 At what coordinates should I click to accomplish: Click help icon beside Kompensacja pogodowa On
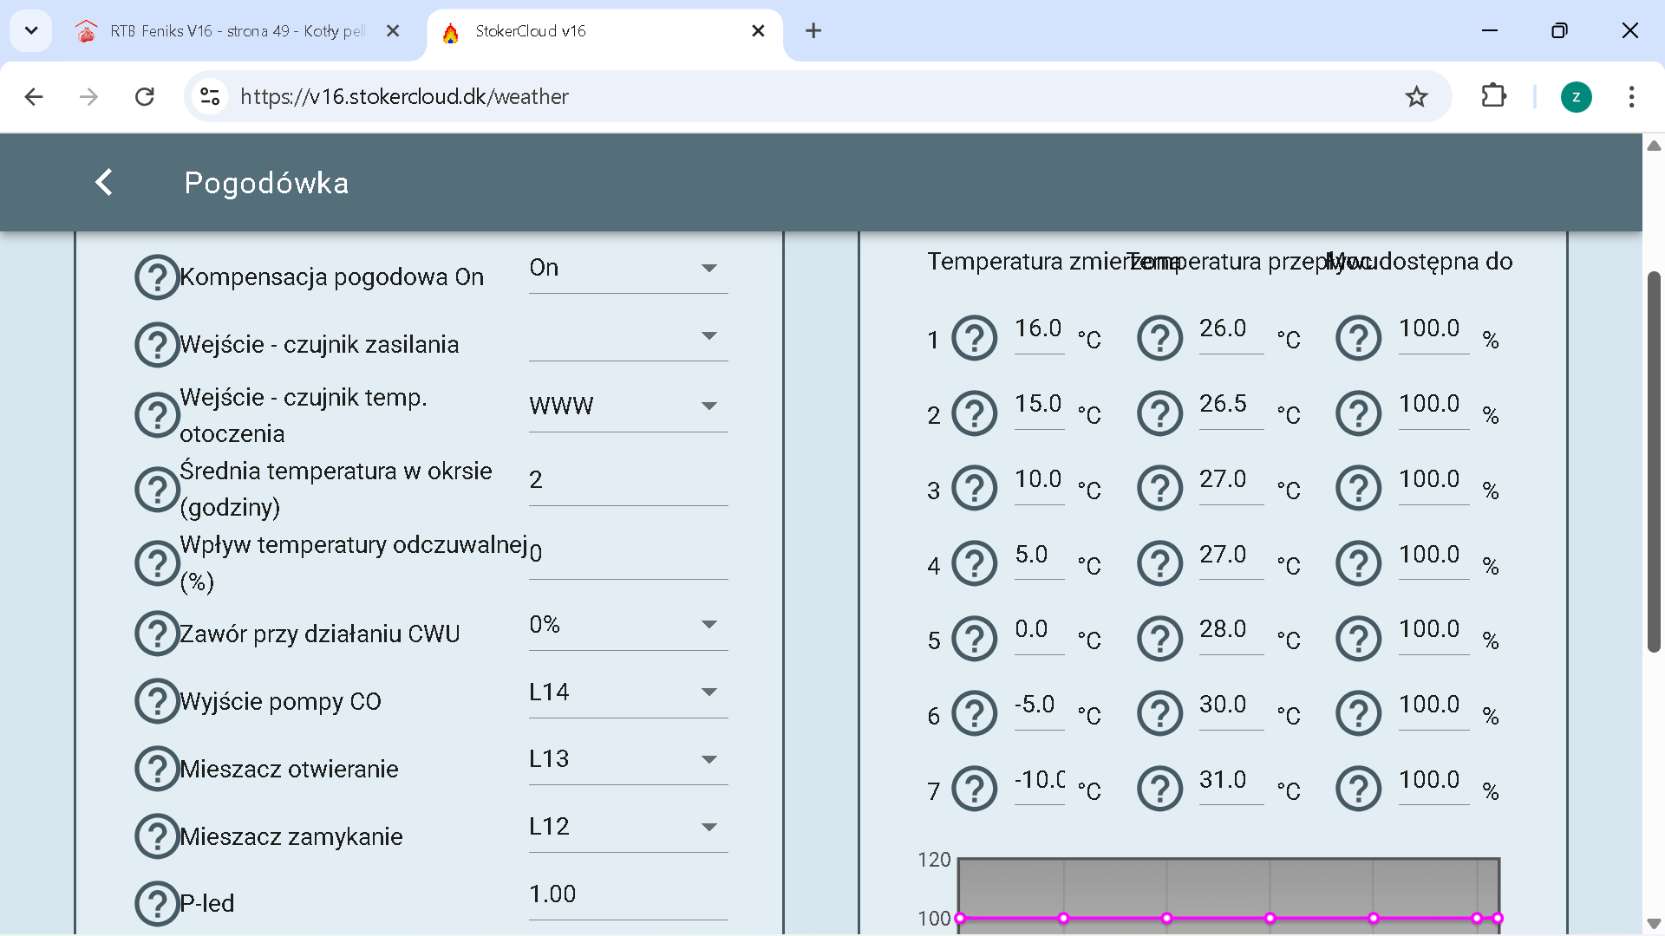pos(157,277)
